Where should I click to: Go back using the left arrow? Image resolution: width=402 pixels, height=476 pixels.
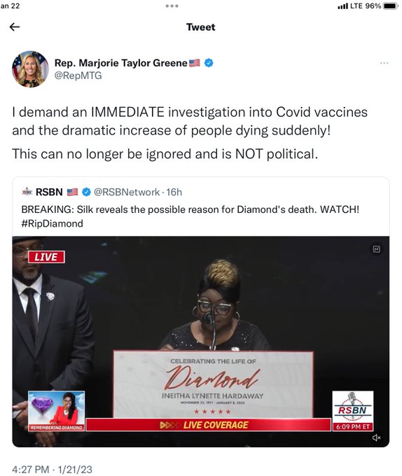tap(15, 27)
